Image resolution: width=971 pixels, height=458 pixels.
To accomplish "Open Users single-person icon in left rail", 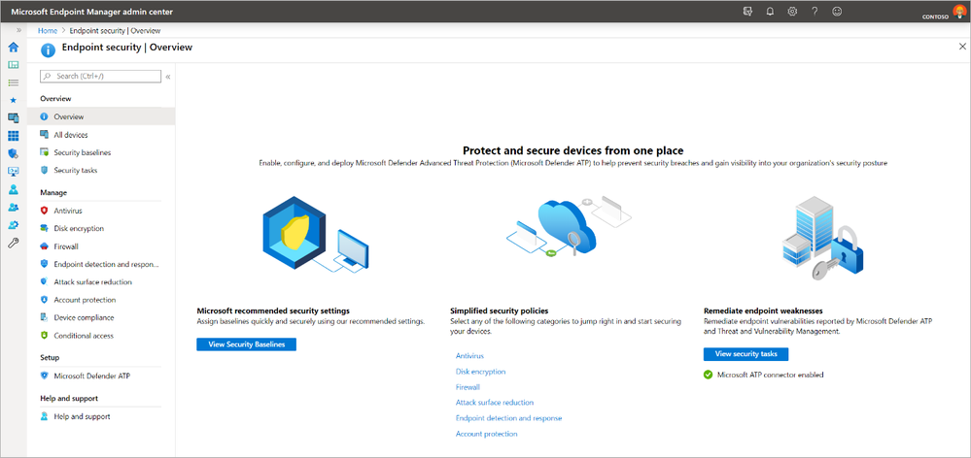I will point(13,189).
